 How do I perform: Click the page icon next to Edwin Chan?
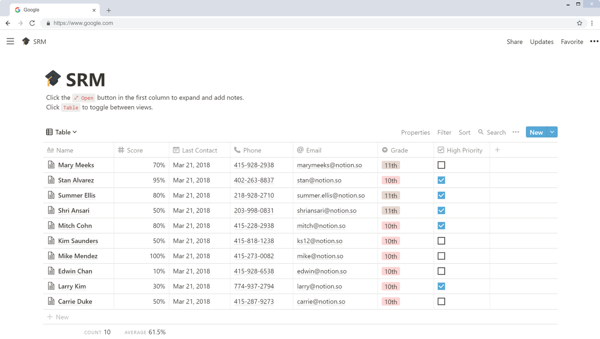coord(51,271)
